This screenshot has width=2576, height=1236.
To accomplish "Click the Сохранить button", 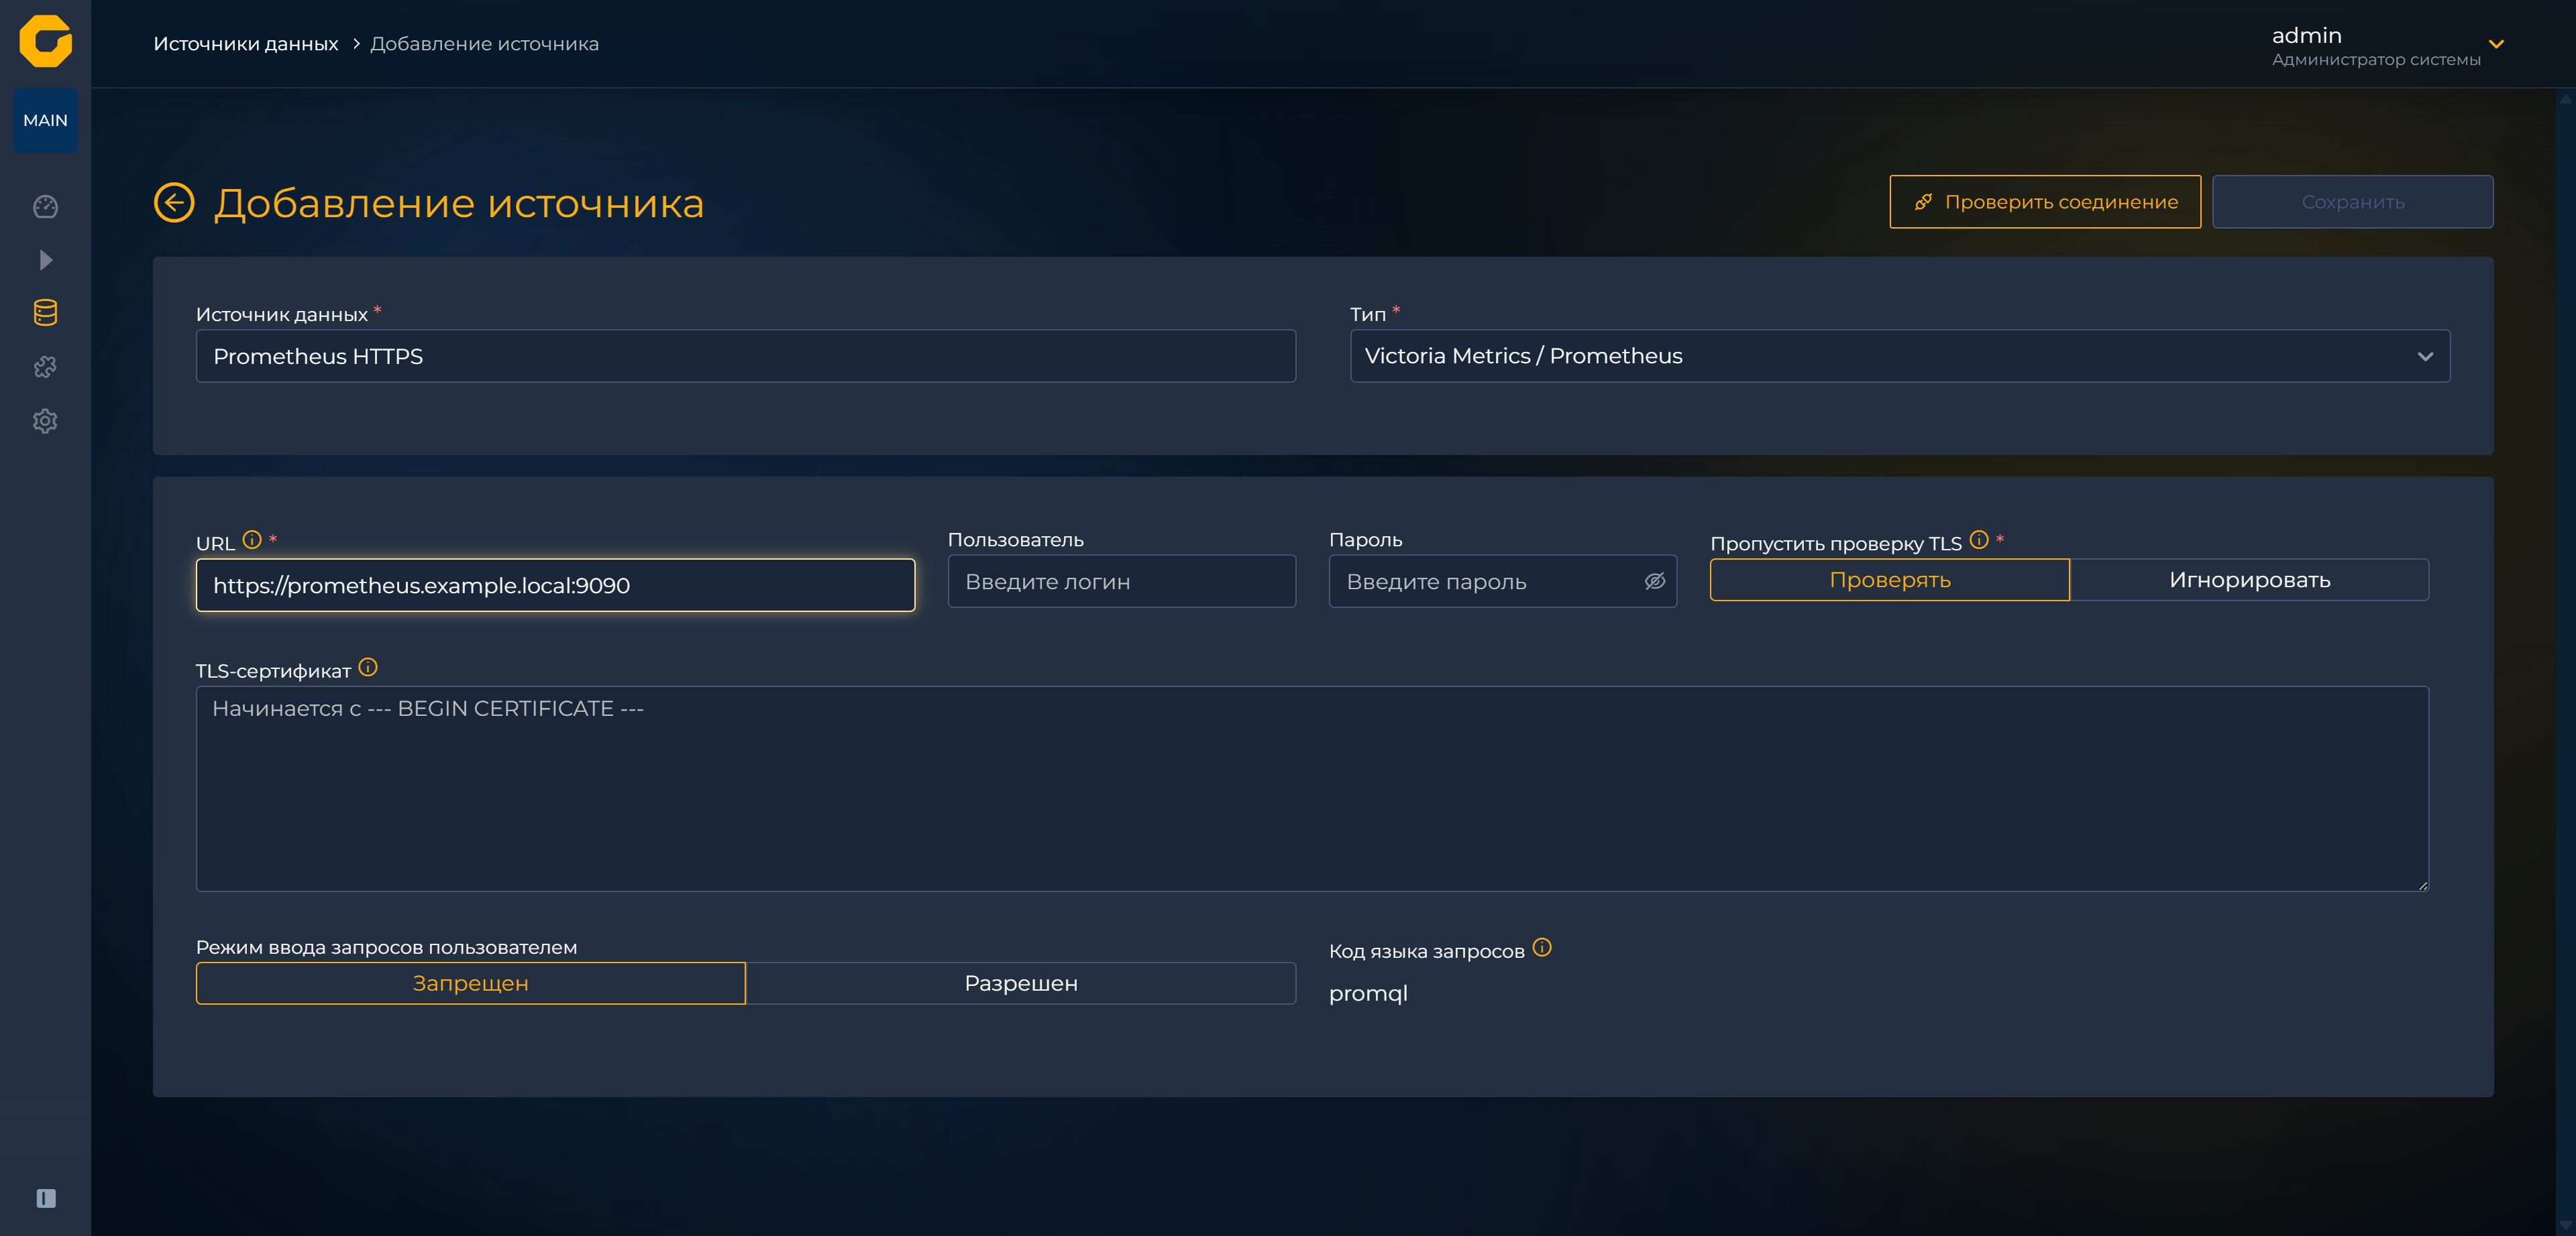I will (x=2352, y=202).
